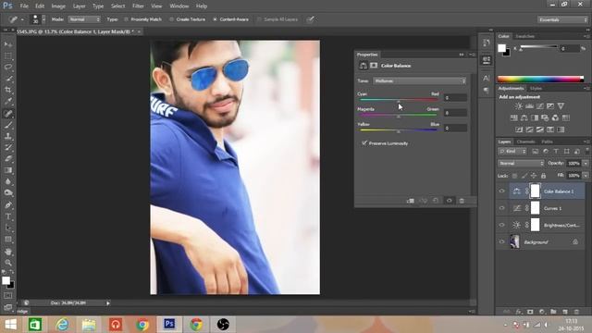Select the Hand tool

pyautogui.click(x=8, y=252)
